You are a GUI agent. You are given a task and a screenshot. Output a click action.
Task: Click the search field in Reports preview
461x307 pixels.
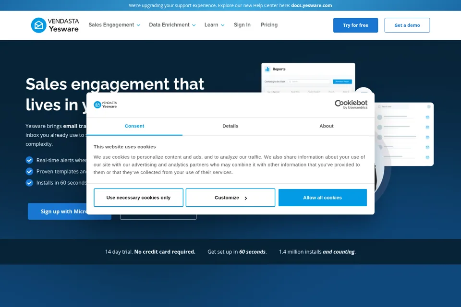coord(309,82)
